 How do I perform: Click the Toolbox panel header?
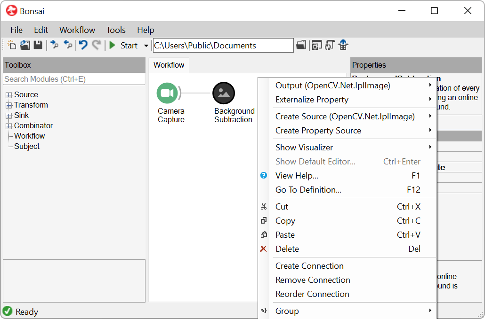pos(74,65)
